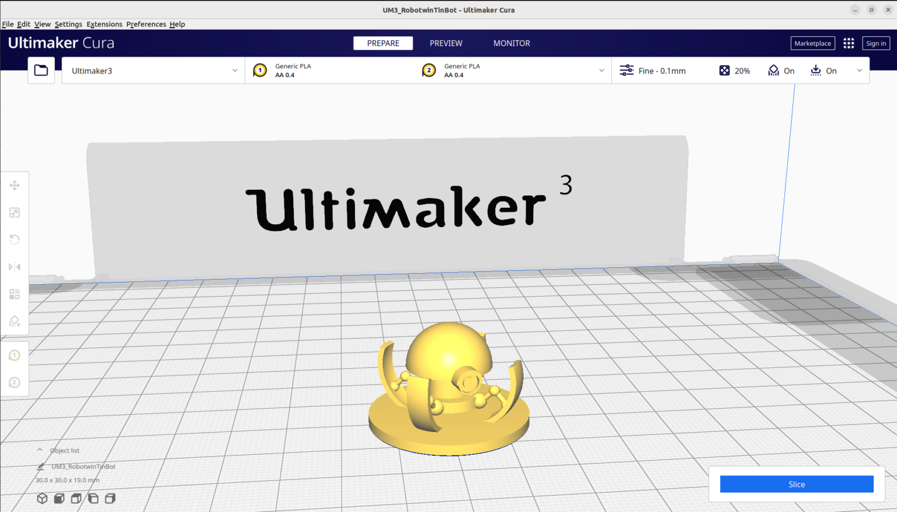Viewport: 897px width, 512px height.
Task: Open the Ultimaker apps grid icon
Action: [x=849, y=43]
